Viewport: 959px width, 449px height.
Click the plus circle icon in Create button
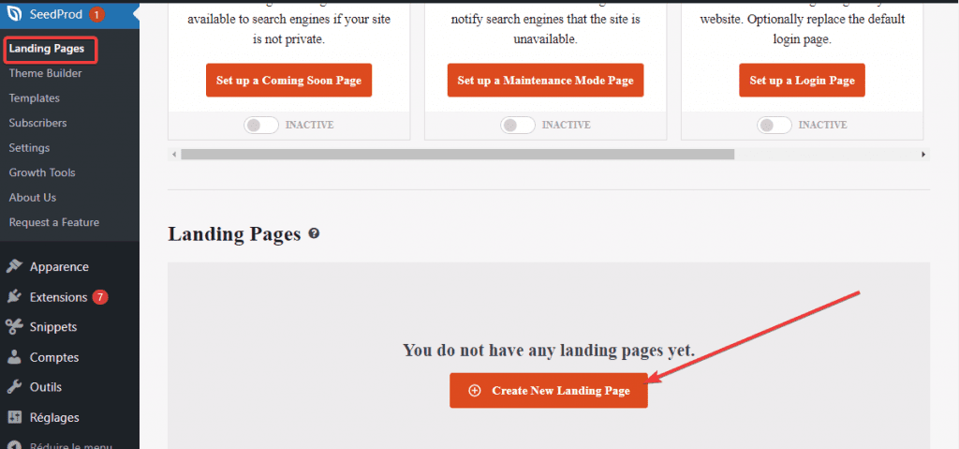[x=474, y=391]
